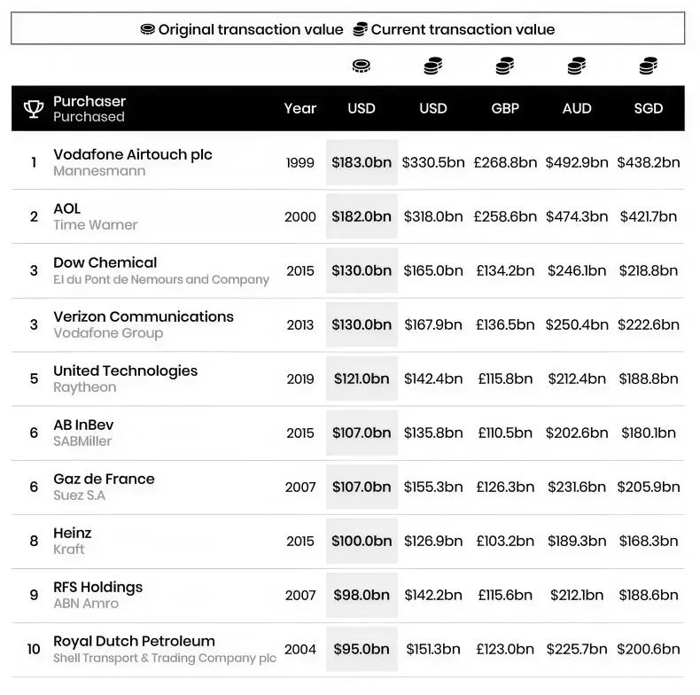
Task: Click the single coin icon above original USD column
Action: click(362, 66)
